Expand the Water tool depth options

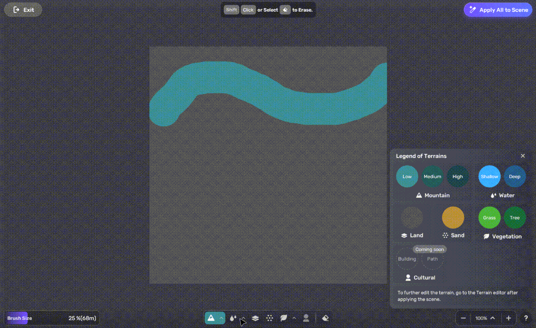243,318
